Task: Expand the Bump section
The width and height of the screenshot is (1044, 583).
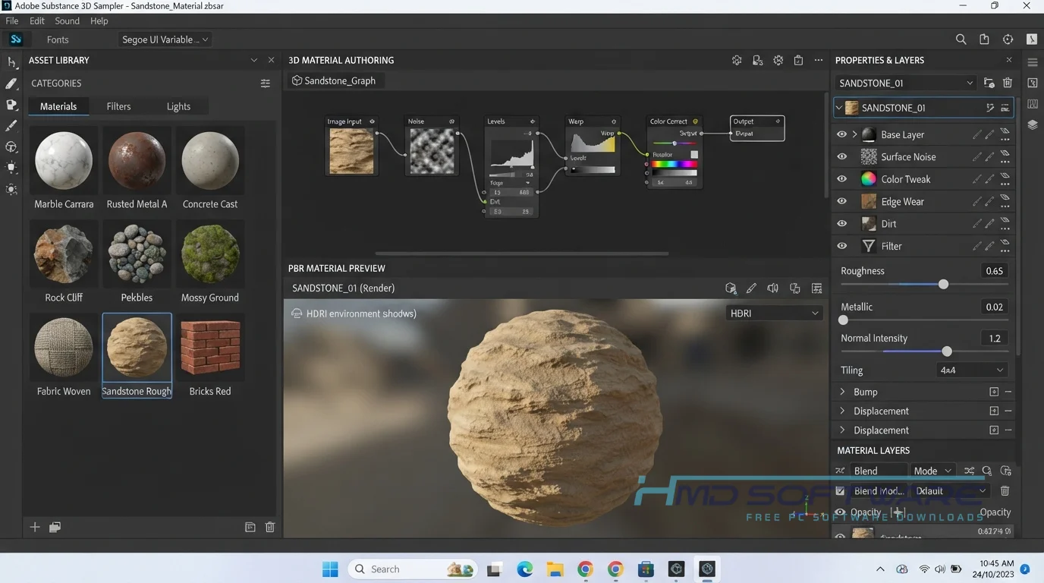Action: pyautogui.click(x=842, y=392)
